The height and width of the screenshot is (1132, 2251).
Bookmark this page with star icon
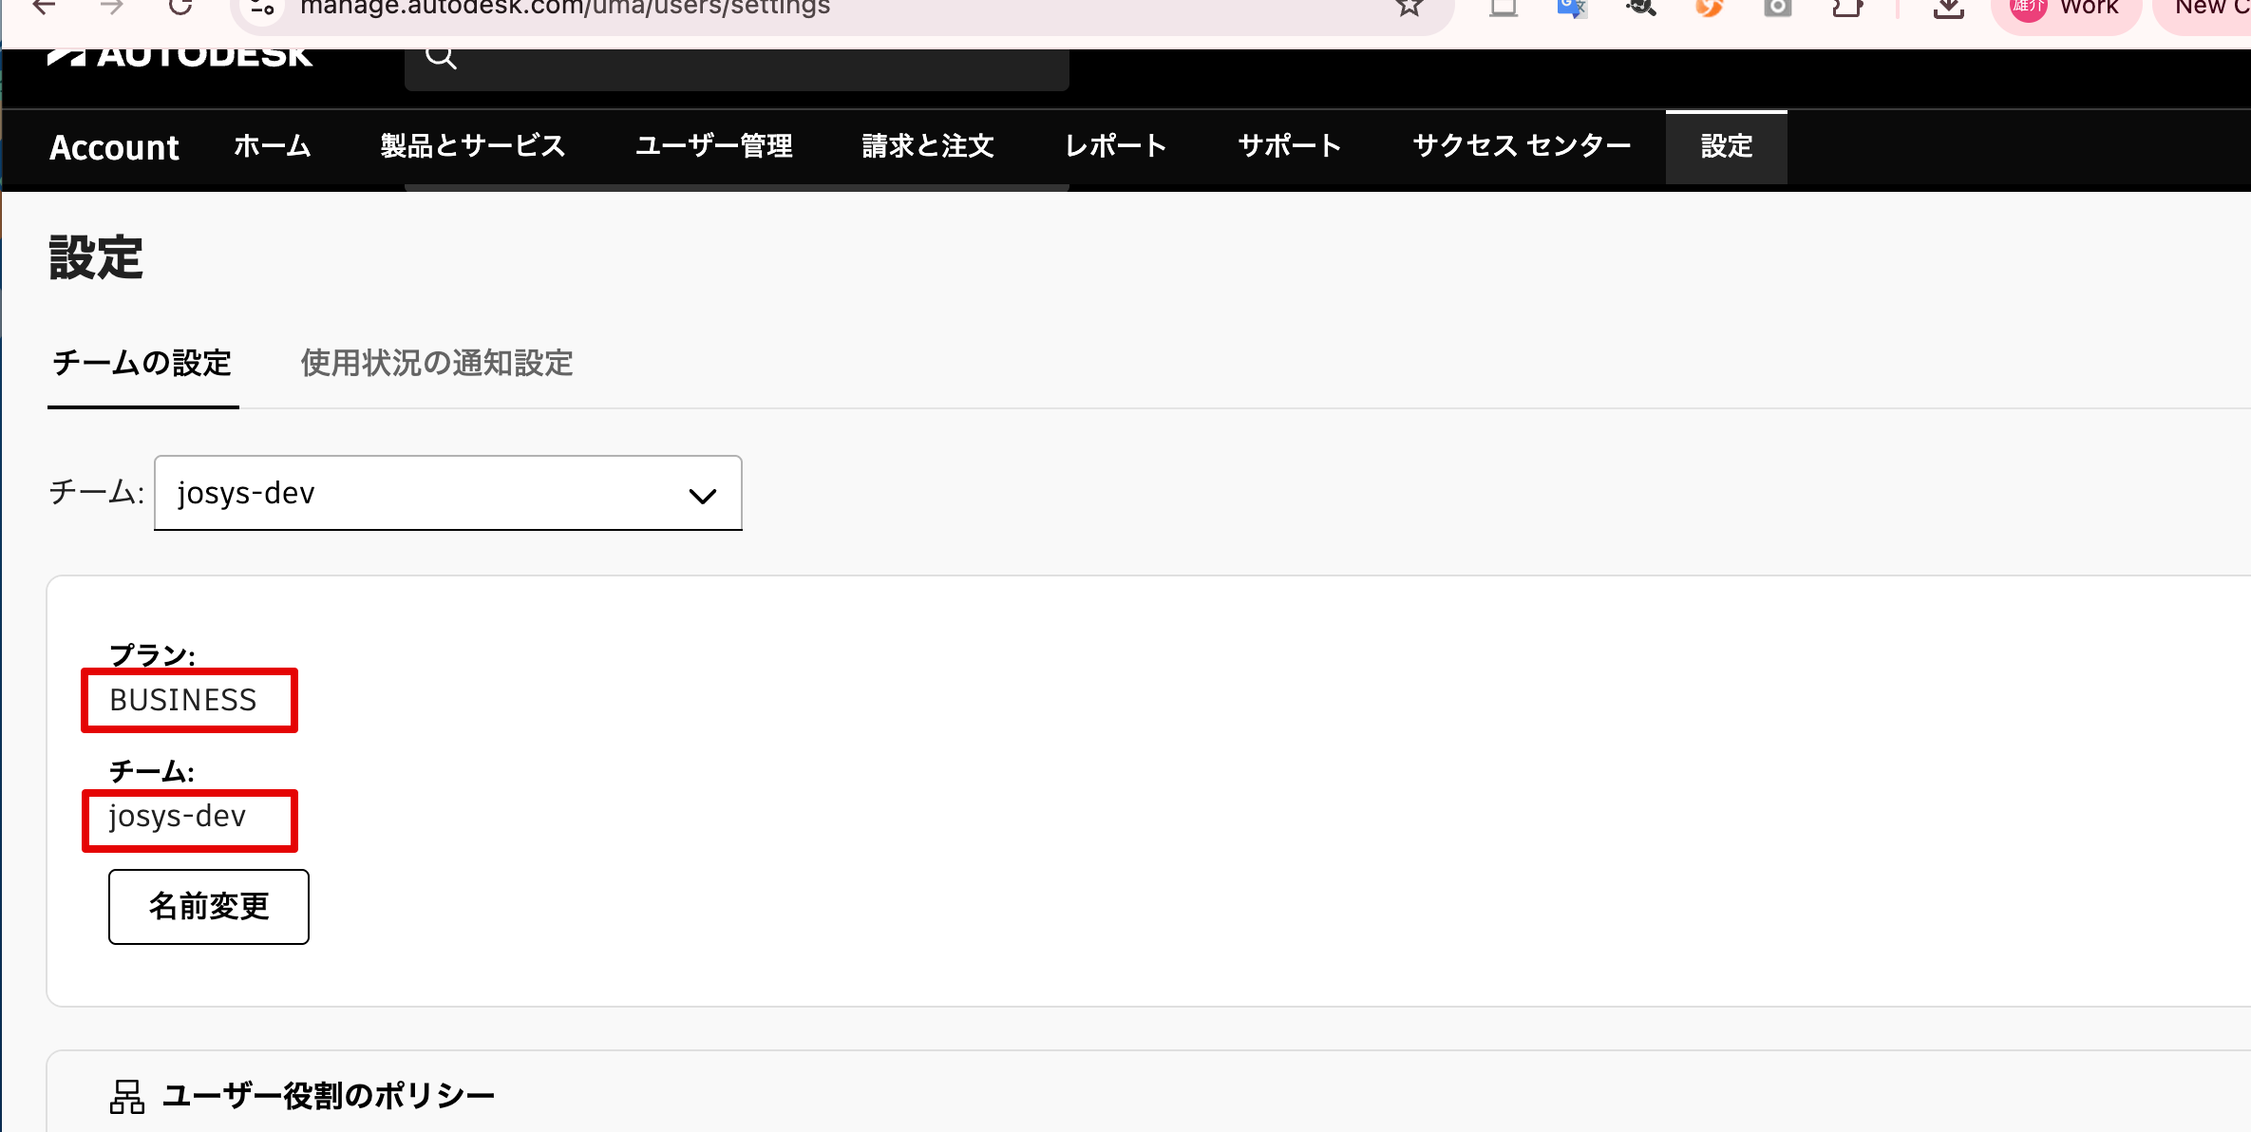coord(1409,8)
